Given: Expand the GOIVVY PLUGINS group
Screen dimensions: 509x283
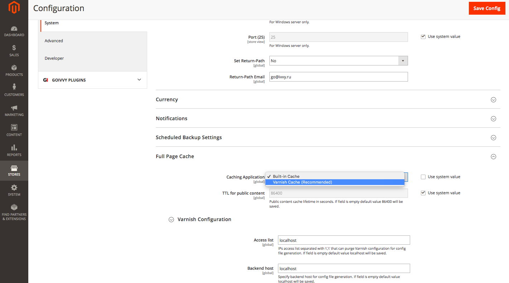Looking at the screenshot, I should click(92, 80).
